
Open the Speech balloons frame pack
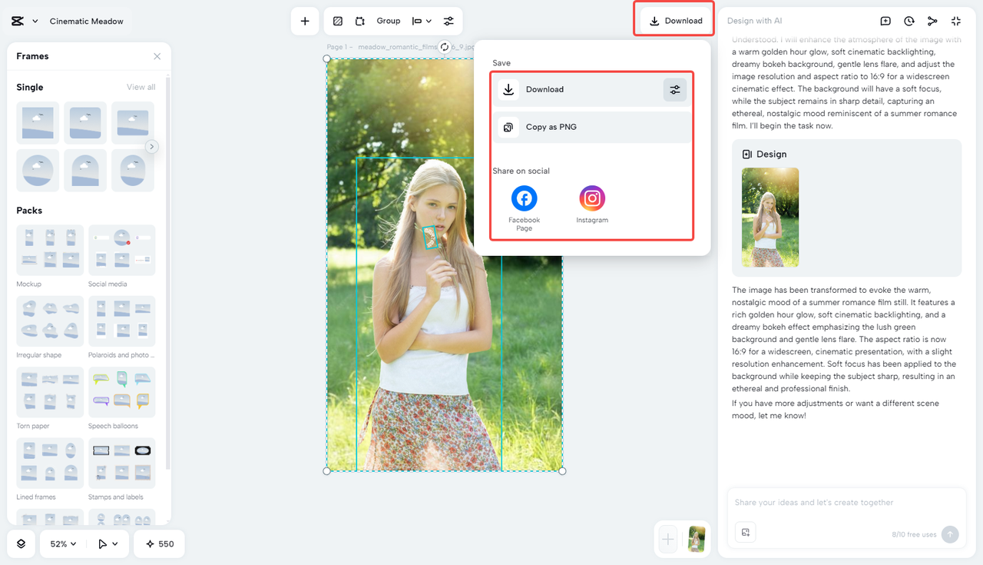pyautogui.click(x=121, y=392)
